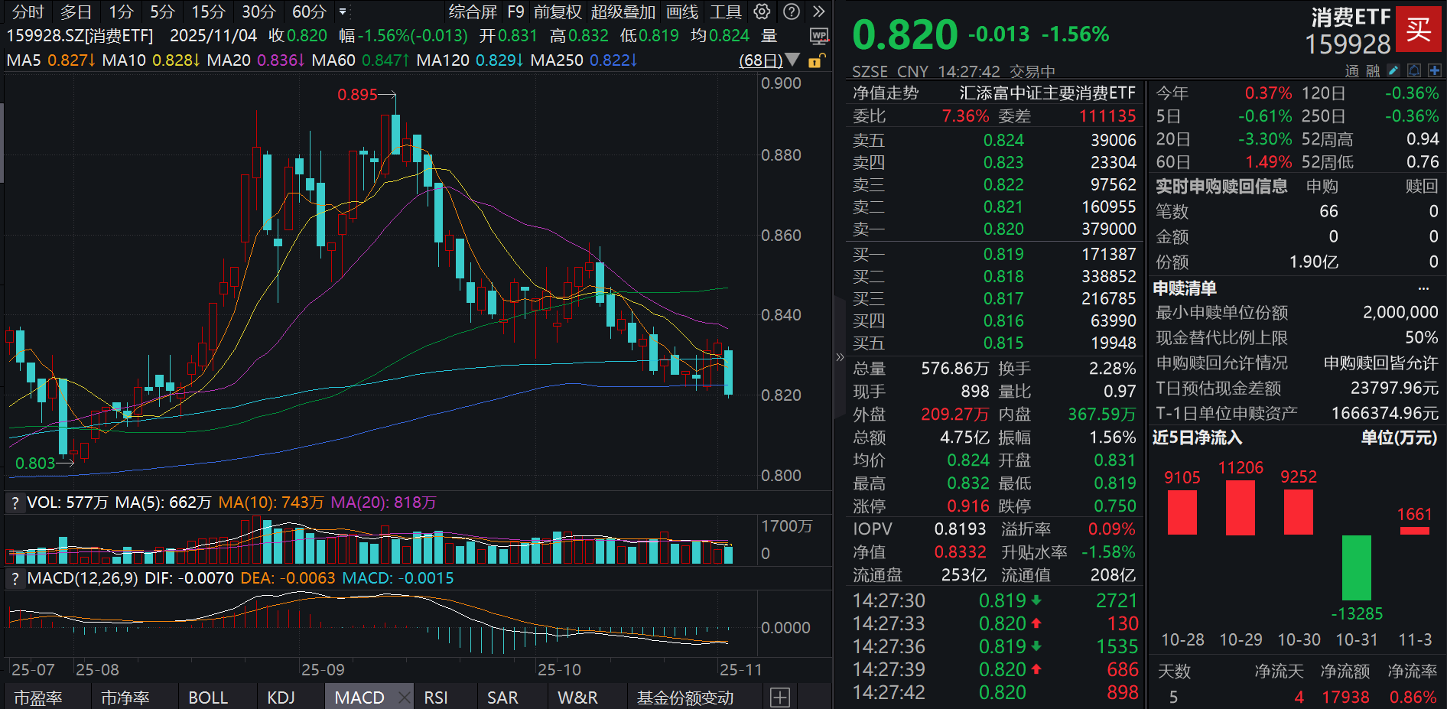
Task: Add 消费ETF to watchlist with plus icon
Action: tap(1435, 70)
